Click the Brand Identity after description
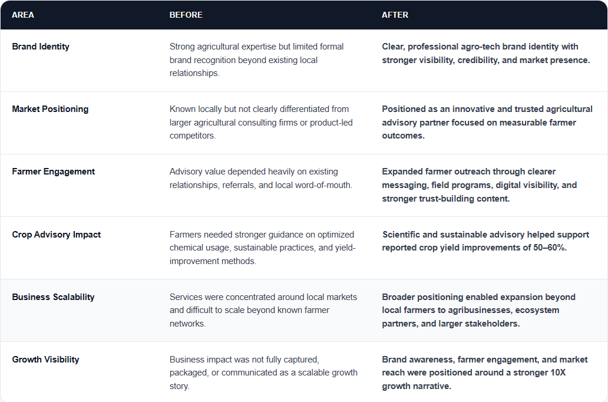Viewport: 608px width, 402px height. pos(486,53)
